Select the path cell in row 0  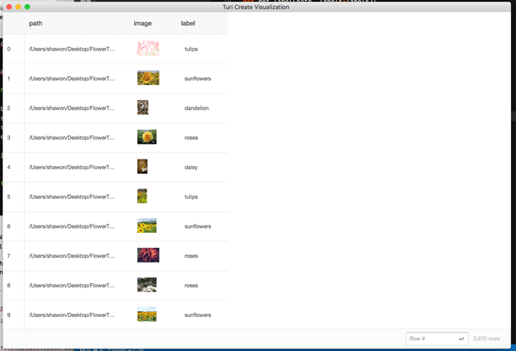click(x=72, y=49)
